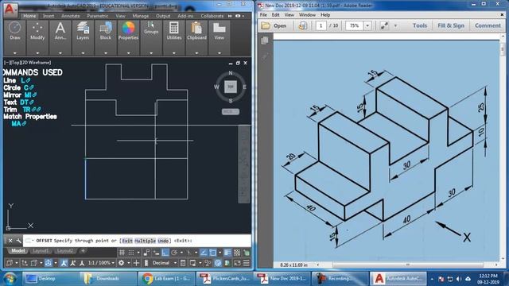The width and height of the screenshot is (509, 286).
Task: Open the Chrome Lab Exam taskbar item
Action: coord(167,279)
